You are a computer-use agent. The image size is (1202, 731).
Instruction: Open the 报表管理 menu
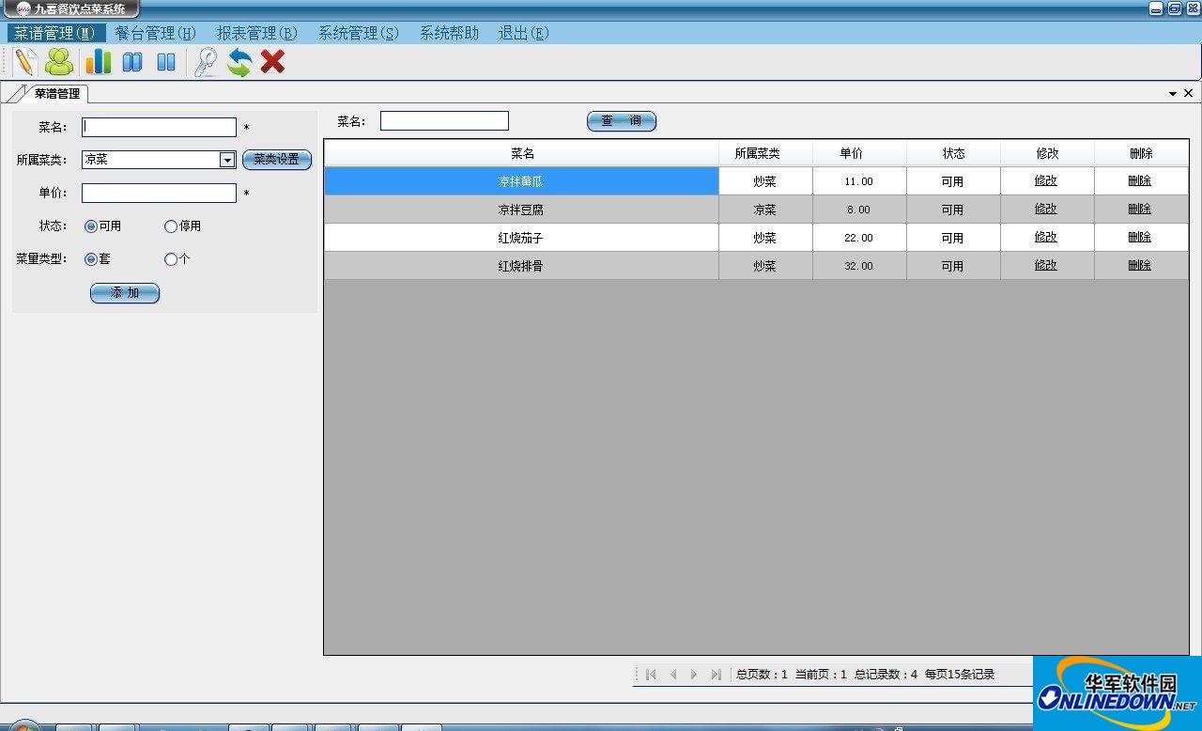pyautogui.click(x=256, y=33)
